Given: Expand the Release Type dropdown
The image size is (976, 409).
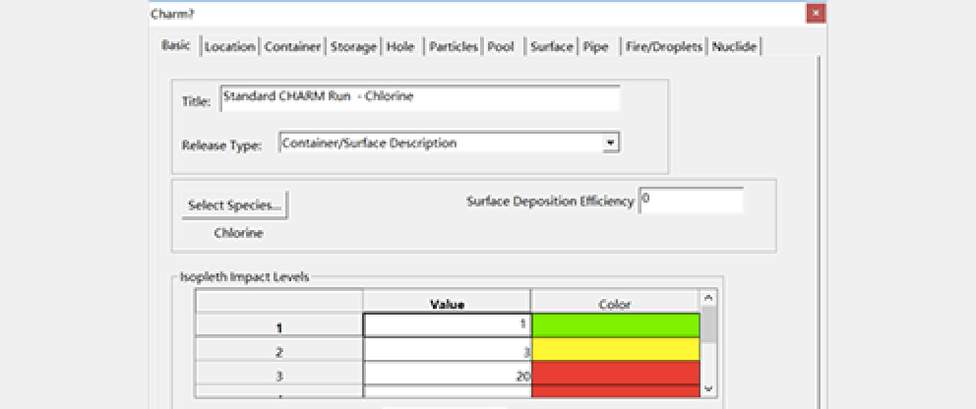Looking at the screenshot, I should tap(611, 144).
